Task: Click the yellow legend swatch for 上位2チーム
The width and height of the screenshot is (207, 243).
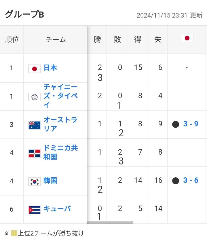Action: 14,233
